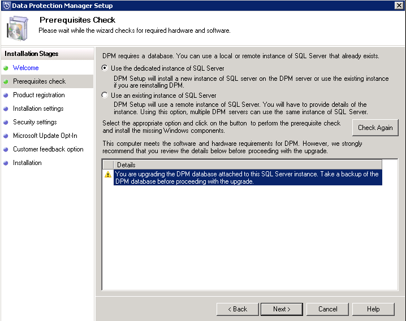Click the title bar application icon

6,6
